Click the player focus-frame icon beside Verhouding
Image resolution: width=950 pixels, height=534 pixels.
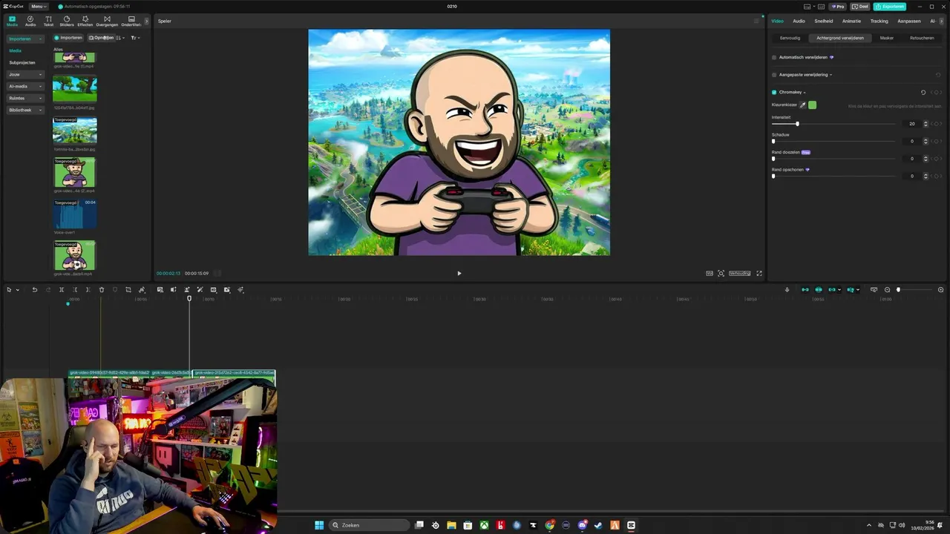pyautogui.click(x=721, y=274)
